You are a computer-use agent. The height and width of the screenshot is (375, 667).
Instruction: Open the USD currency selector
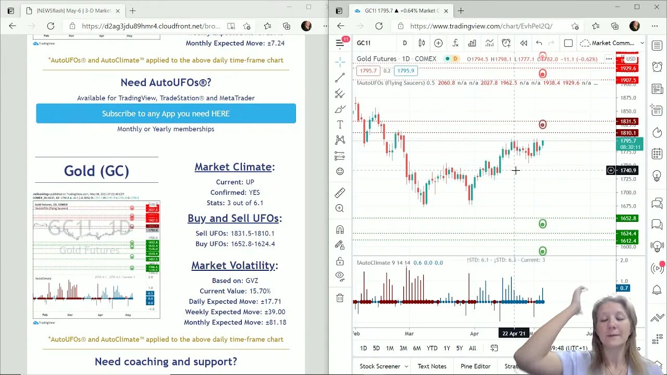click(631, 59)
